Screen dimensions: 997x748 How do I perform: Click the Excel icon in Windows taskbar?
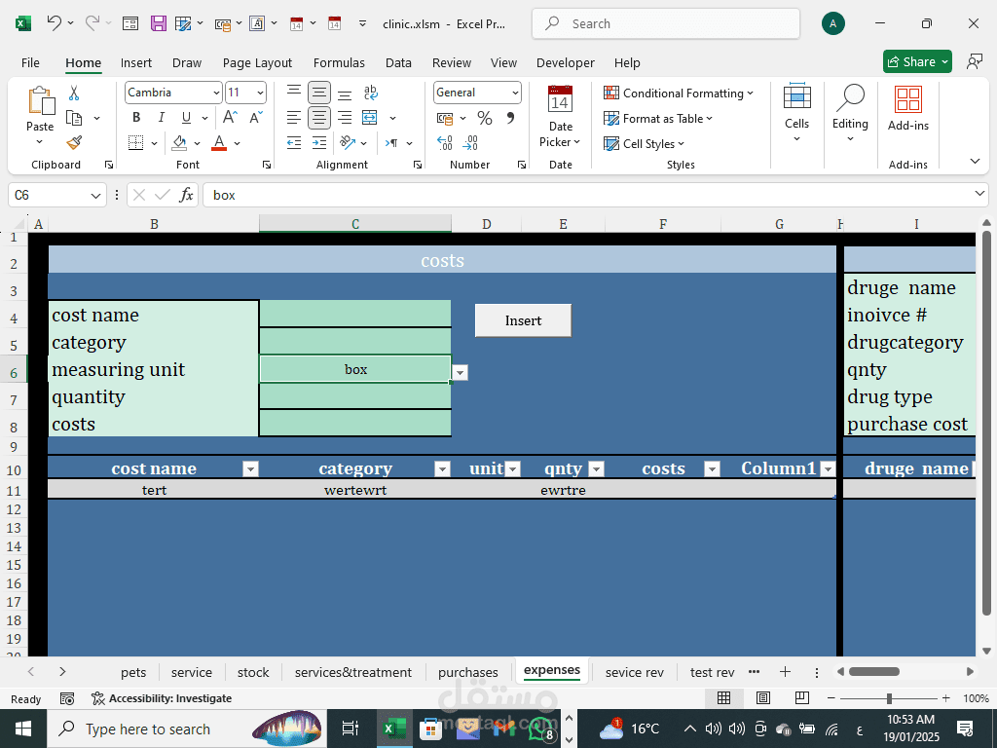click(395, 729)
